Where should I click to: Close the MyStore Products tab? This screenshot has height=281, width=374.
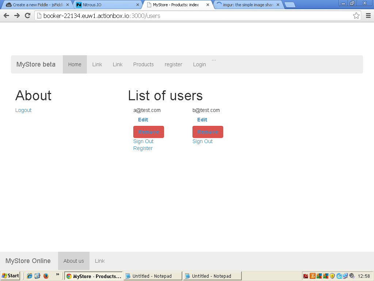pos(208,5)
